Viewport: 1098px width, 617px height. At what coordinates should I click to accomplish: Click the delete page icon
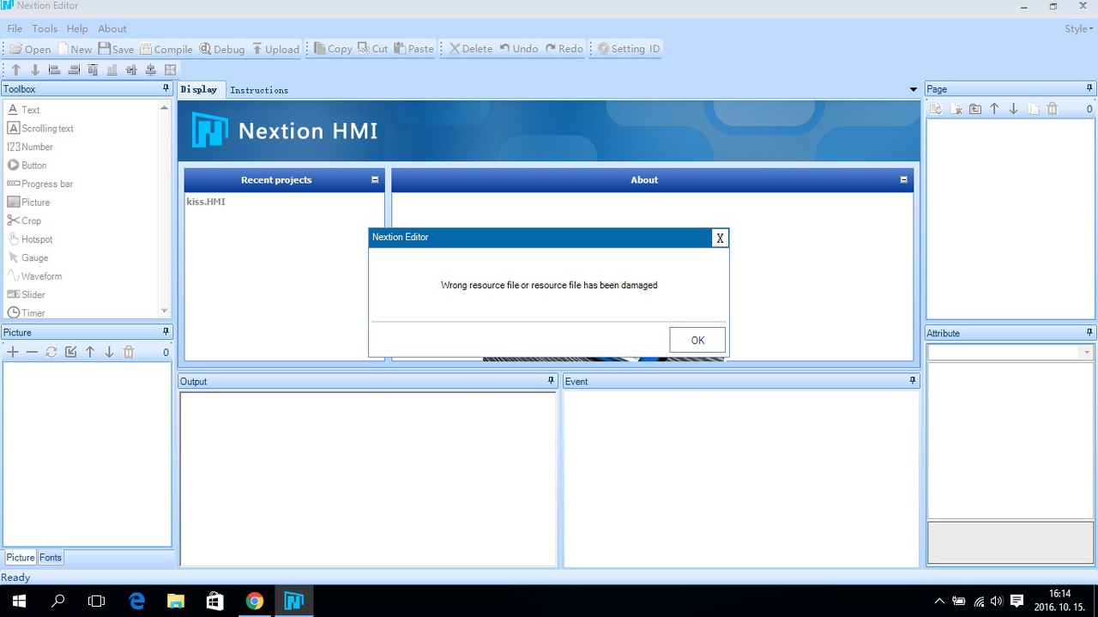coord(956,109)
